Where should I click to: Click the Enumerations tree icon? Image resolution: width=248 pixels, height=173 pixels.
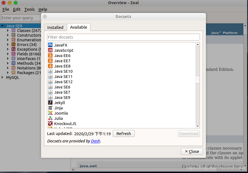click(x=13, y=40)
